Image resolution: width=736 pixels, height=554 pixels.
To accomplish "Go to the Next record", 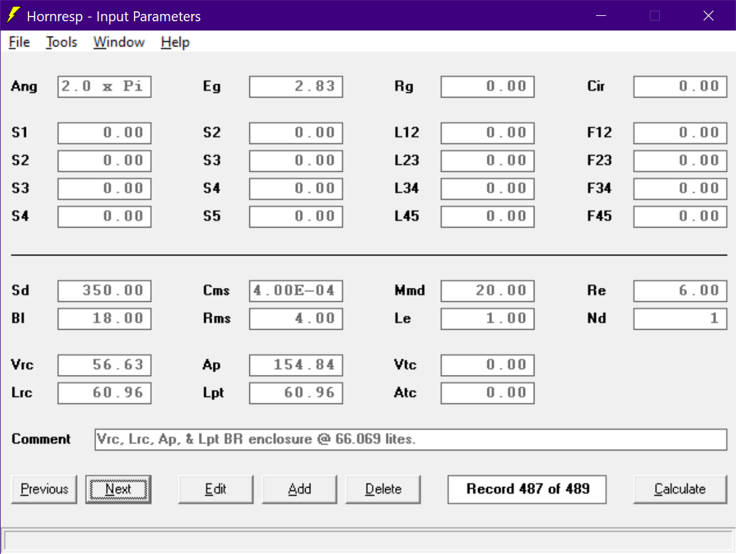I will [x=118, y=489].
